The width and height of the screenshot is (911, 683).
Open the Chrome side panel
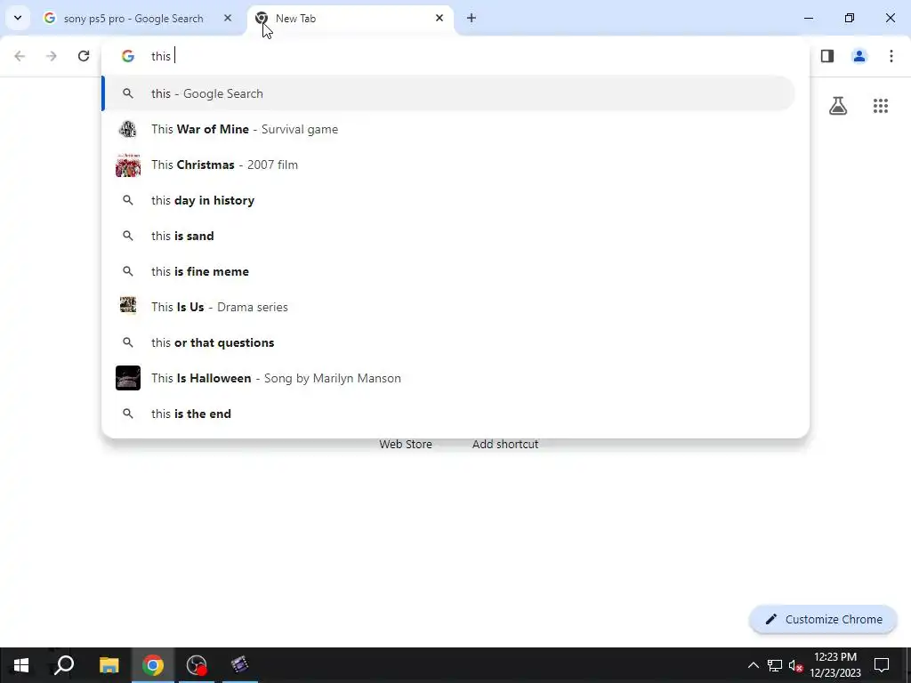pos(827,56)
